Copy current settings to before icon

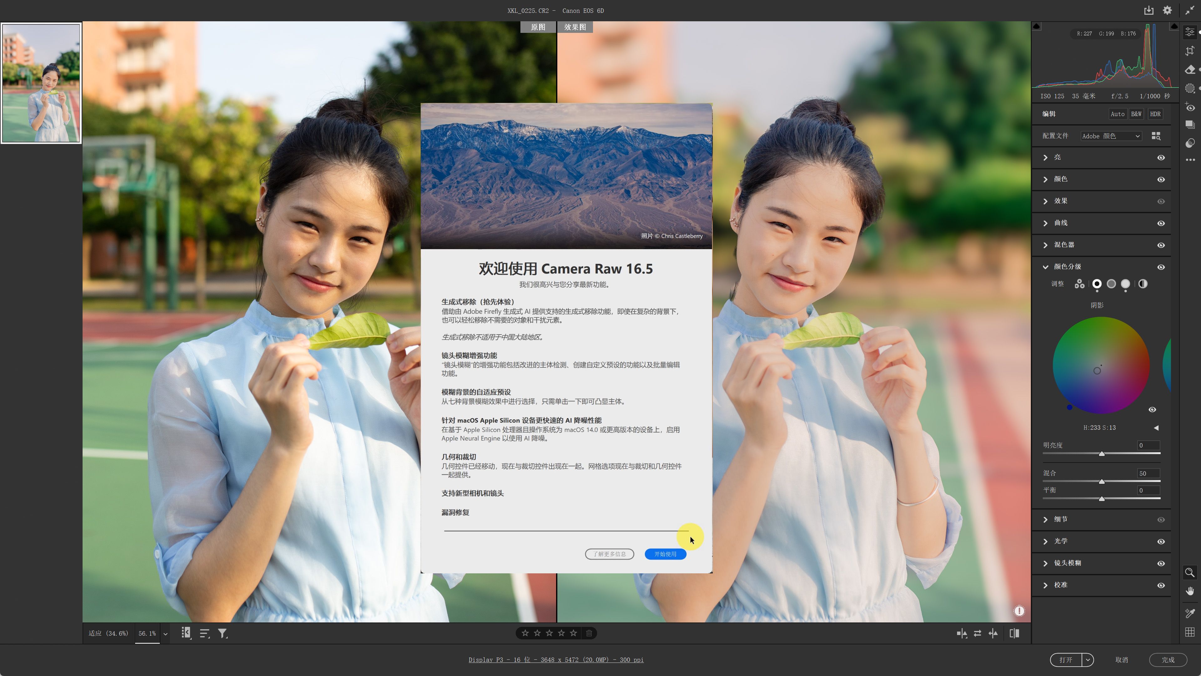pos(993,633)
